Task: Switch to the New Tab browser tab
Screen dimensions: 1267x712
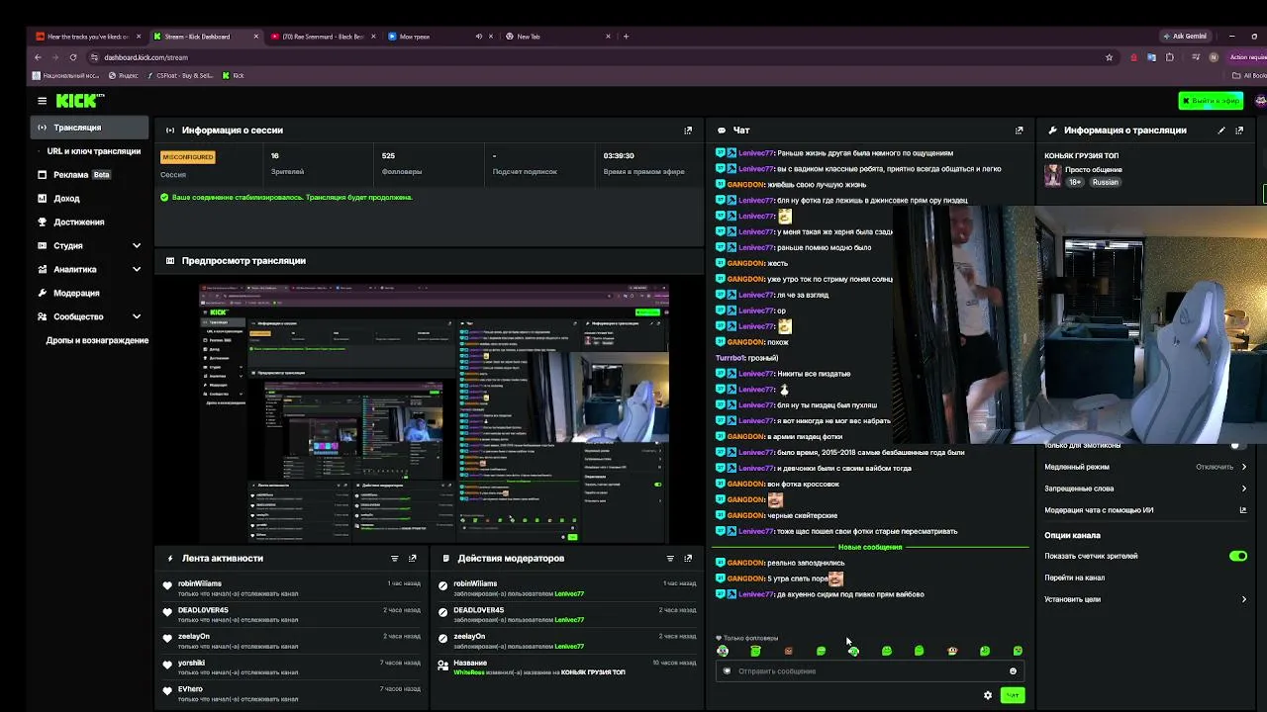Action: tap(557, 37)
